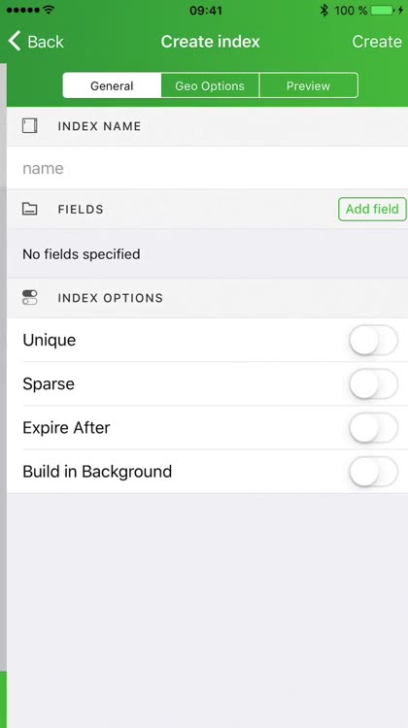Tap the Wi-Fi signal icon

tap(49, 10)
